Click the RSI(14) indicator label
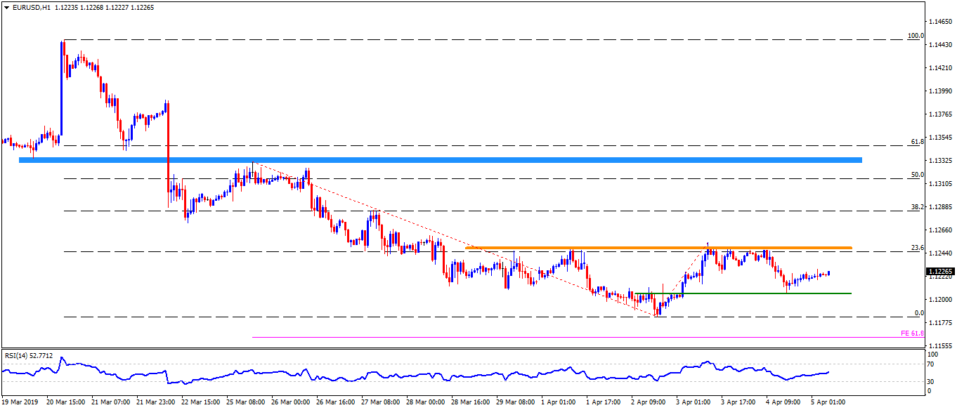Viewport: 957px width, 410px height. tap(28, 355)
